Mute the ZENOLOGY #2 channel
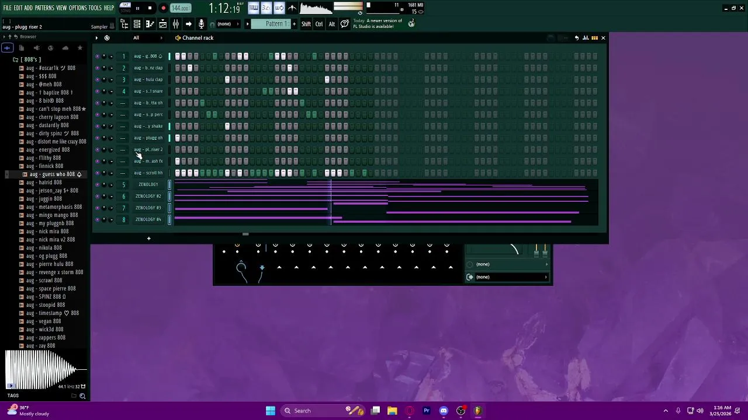 97,197
